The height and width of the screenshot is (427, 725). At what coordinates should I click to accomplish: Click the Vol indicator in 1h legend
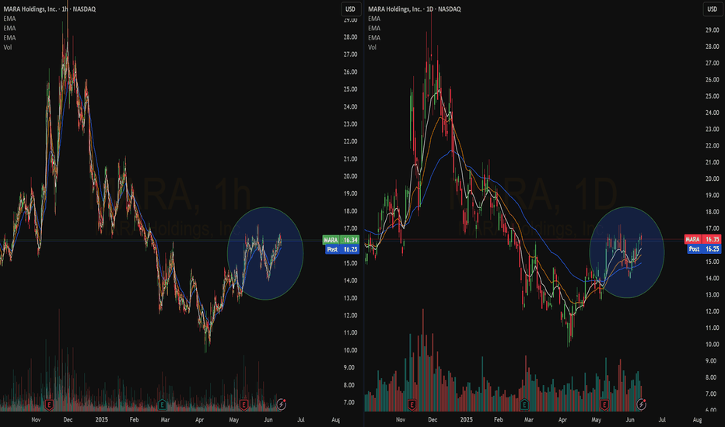pyautogui.click(x=8, y=47)
